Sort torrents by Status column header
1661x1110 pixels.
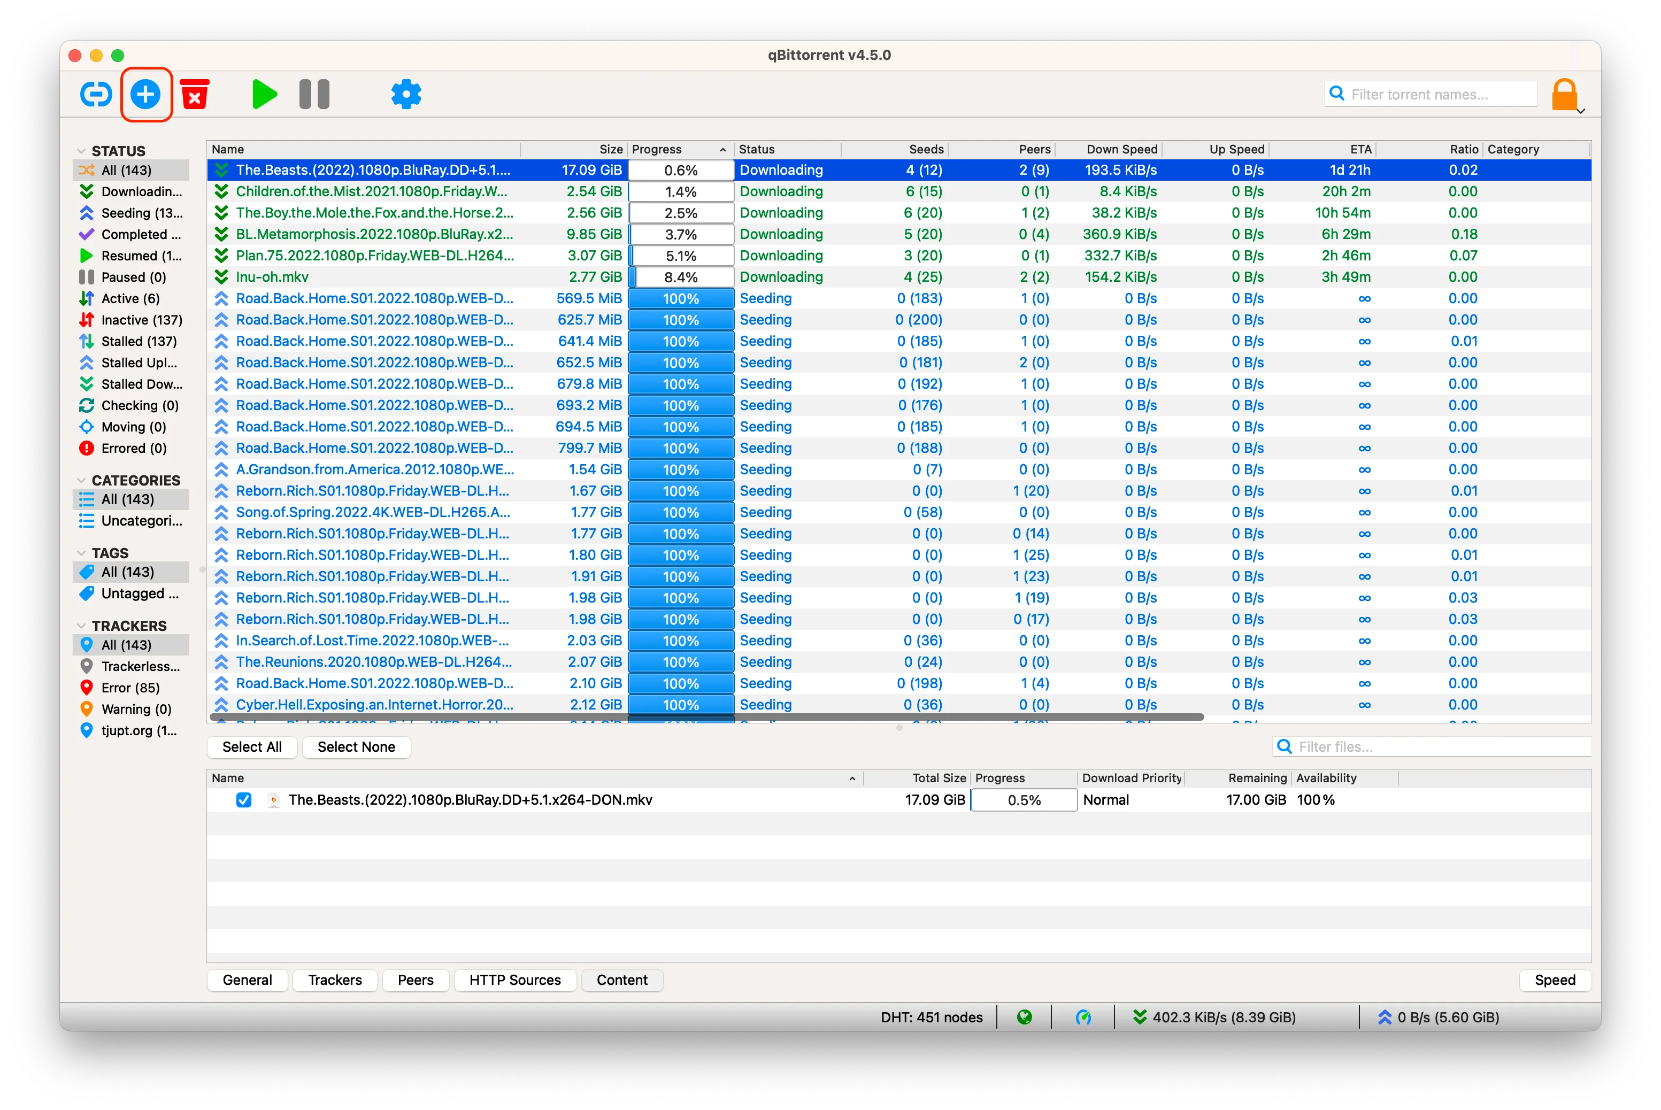[x=787, y=149]
